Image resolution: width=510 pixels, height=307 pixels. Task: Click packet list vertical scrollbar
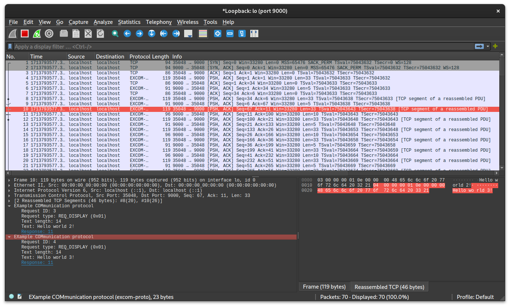click(x=502, y=112)
